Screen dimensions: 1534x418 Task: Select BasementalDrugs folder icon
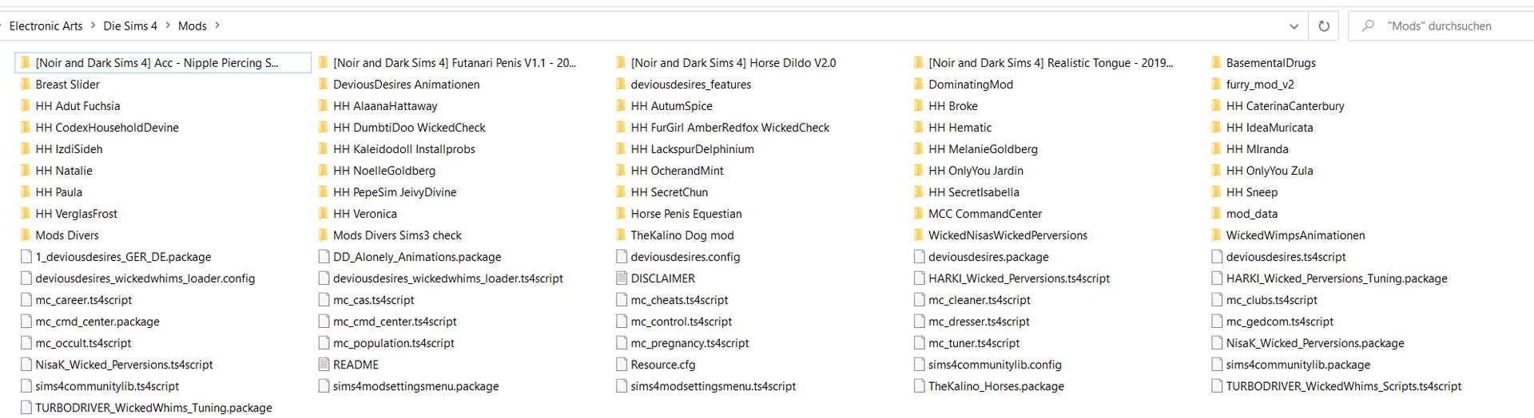[x=1217, y=63]
